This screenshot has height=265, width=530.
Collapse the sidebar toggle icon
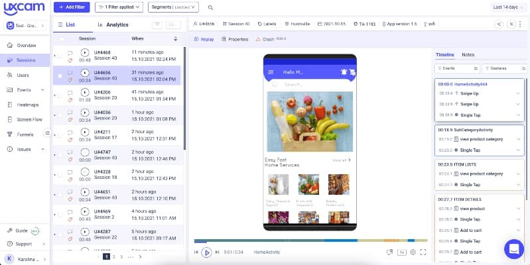[x=47, y=133]
